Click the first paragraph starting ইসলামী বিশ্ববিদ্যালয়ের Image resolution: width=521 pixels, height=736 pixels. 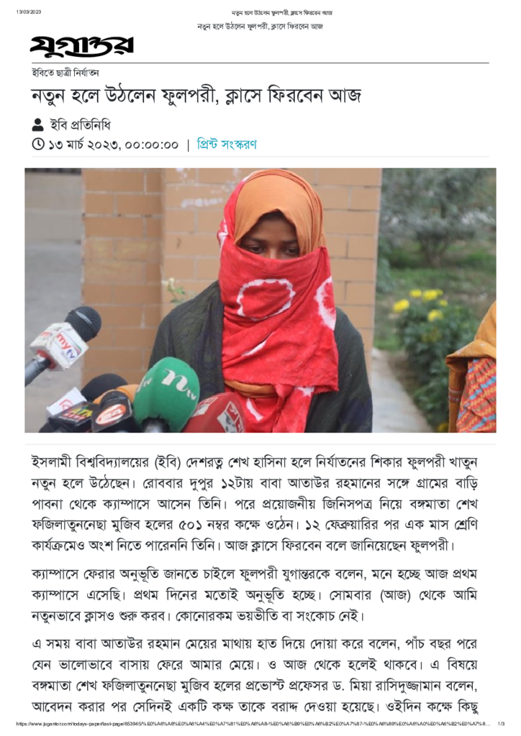click(254, 504)
